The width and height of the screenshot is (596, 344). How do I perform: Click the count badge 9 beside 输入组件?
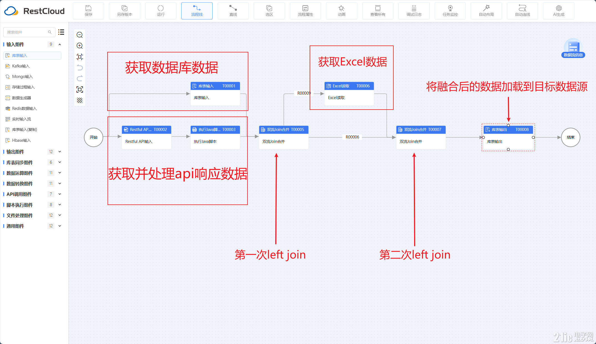(51, 44)
